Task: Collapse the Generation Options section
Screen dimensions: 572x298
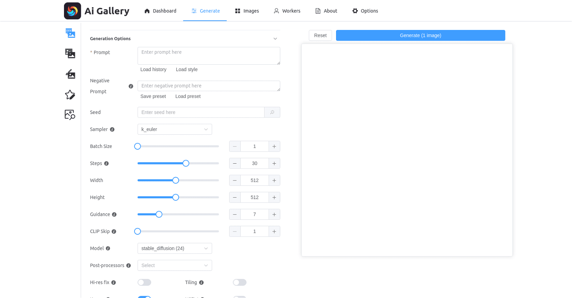Action: 275,39
